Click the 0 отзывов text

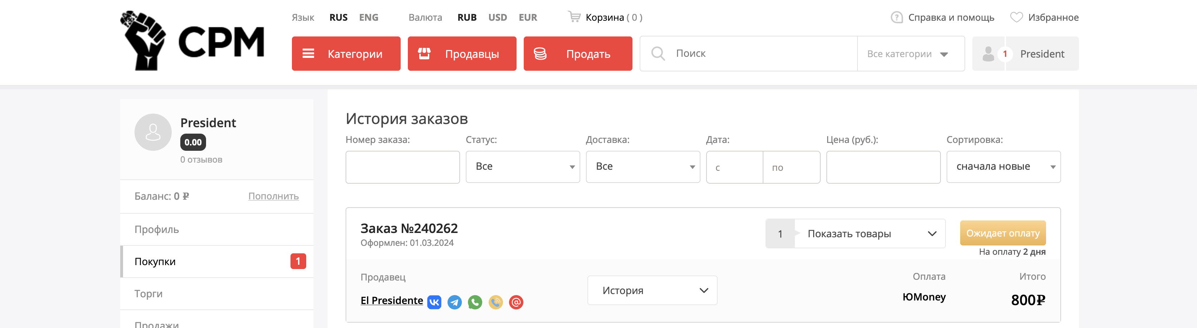pyautogui.click(x=201, y=160)
